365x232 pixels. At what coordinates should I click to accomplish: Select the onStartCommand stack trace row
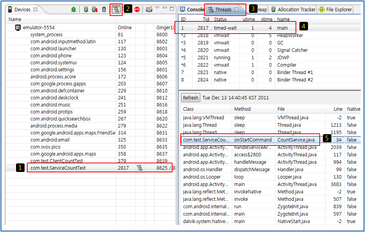(253, 140)
